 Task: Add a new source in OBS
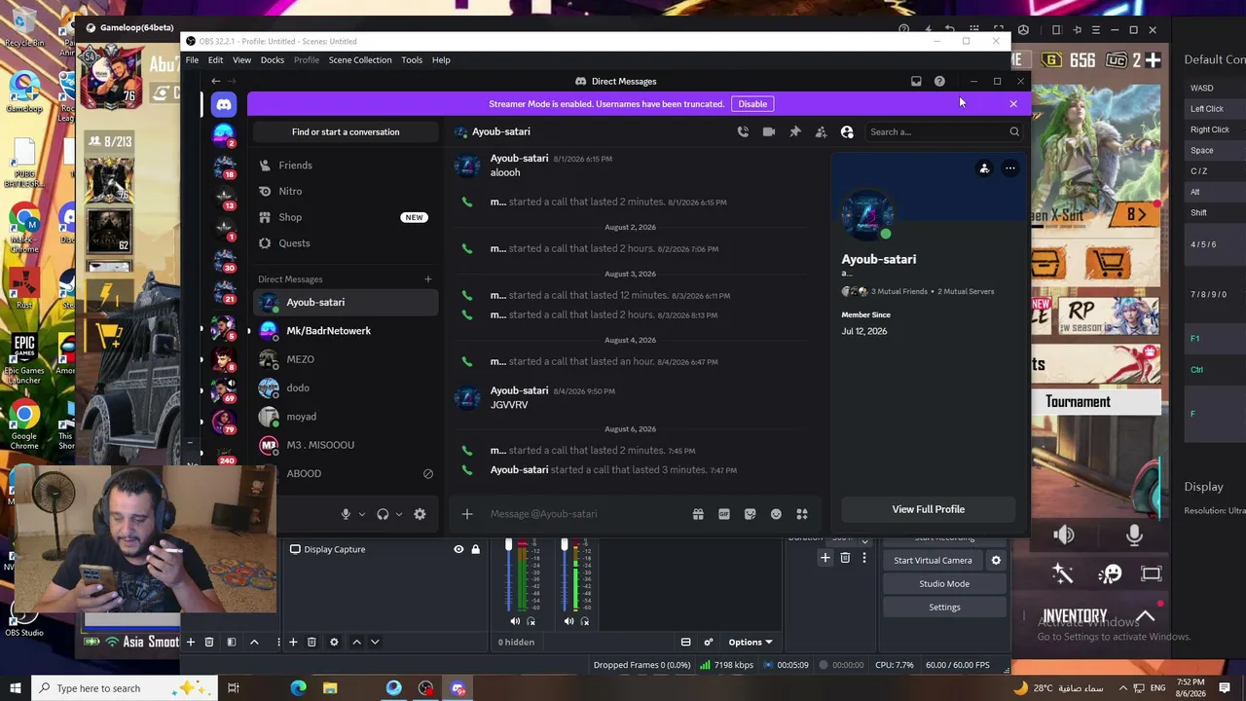293,642
